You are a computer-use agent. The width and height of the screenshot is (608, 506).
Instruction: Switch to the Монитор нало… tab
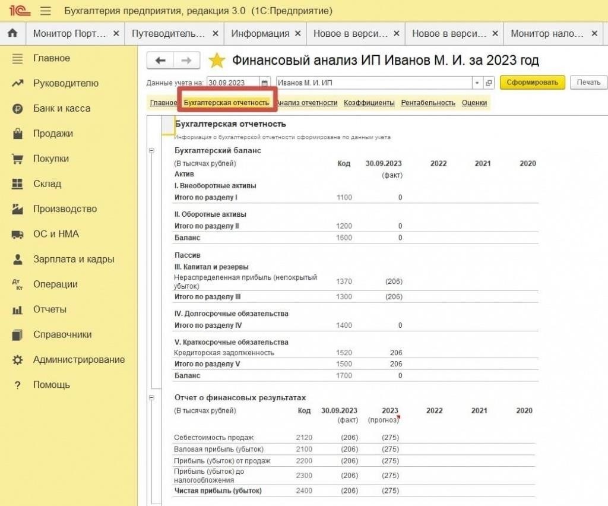[x=547, y=34]
